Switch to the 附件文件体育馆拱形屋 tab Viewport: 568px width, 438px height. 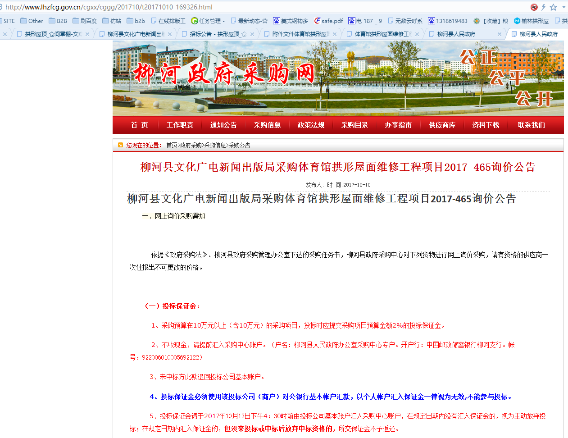pos(300,34)
